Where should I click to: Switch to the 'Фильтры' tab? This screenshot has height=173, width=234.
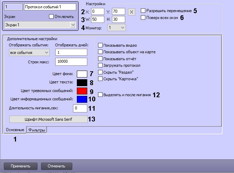coord(37,130)
